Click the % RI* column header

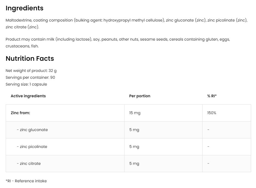point(212,96)
